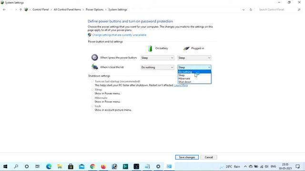Open weather widget showing 28°C Rain
This screenshot has height=171, width=305.
coord(230,167)
